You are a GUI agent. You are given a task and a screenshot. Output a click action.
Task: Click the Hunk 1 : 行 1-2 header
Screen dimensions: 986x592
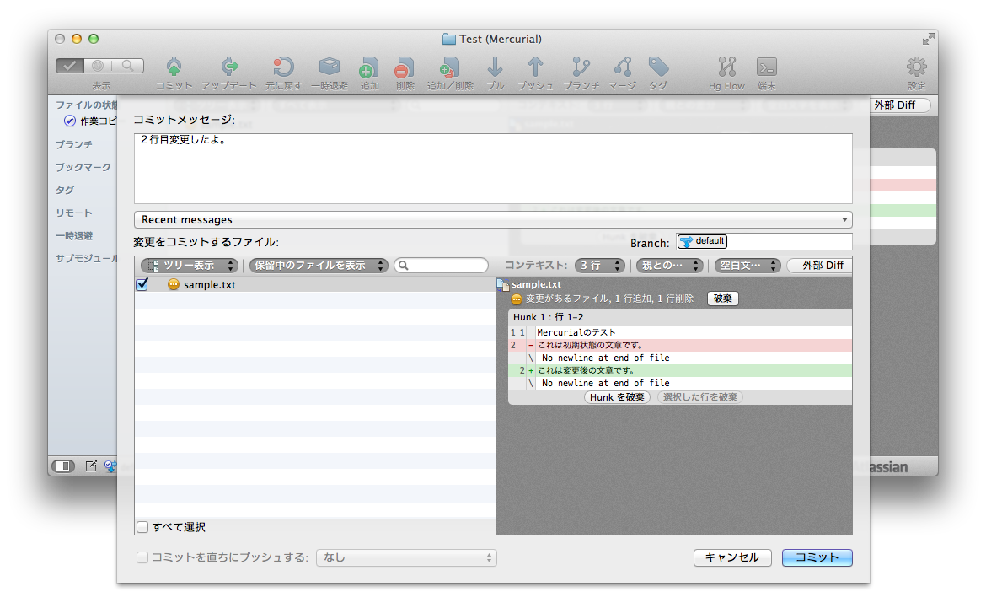click(x=680, y=317)
